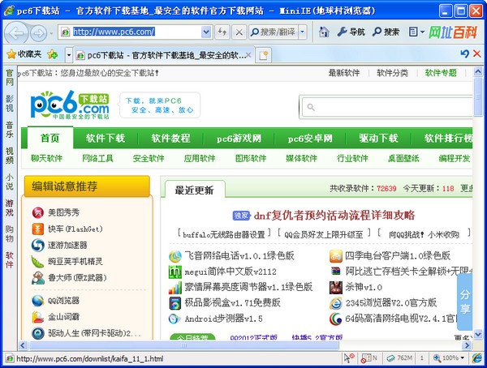Viewport: 487px width, 368px height.
Task: Open the pc6安卓网 navigation item
Action: (x=310, y=139)
